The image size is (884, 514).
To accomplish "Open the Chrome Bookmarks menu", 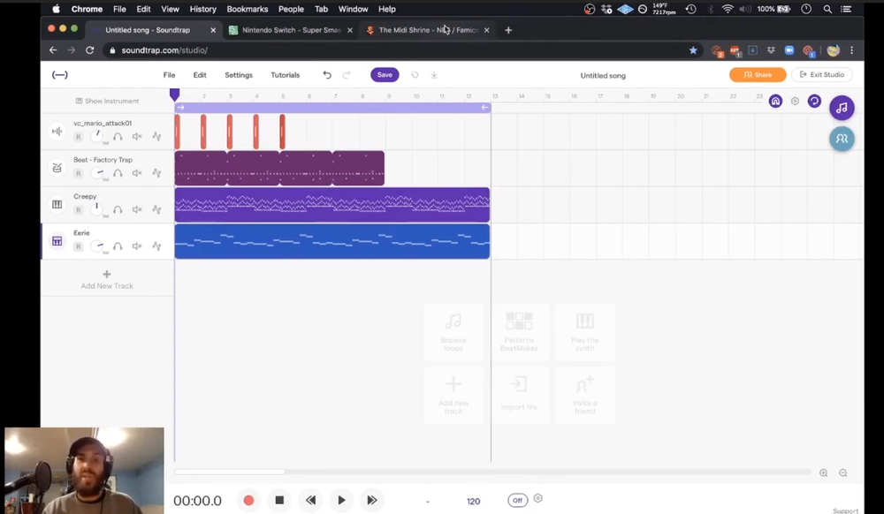I will [247, 9].
